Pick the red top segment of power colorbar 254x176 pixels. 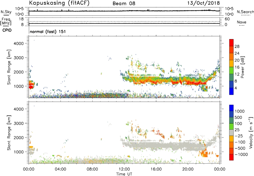pyautogui.click(x=231, y=43)
